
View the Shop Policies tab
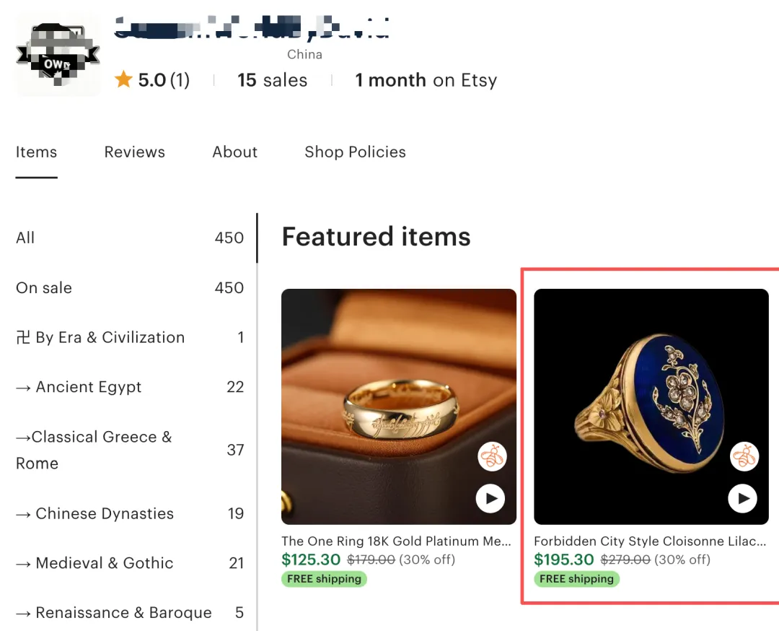pyautogui.click(x=355, y=152)
